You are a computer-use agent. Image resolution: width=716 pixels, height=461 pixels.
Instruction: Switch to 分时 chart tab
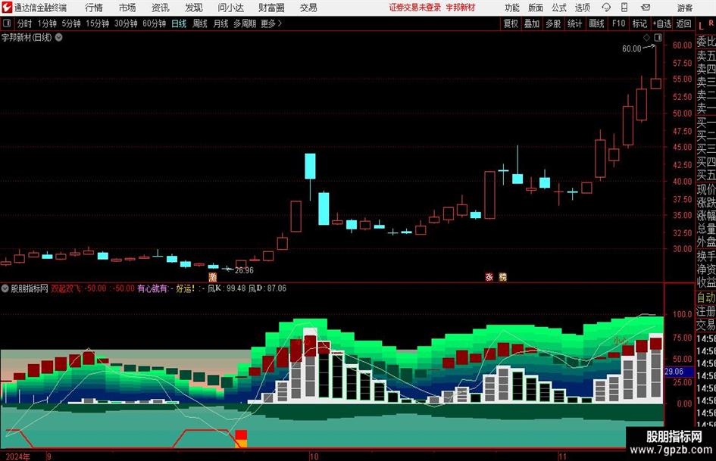click(x=24, y=23)
